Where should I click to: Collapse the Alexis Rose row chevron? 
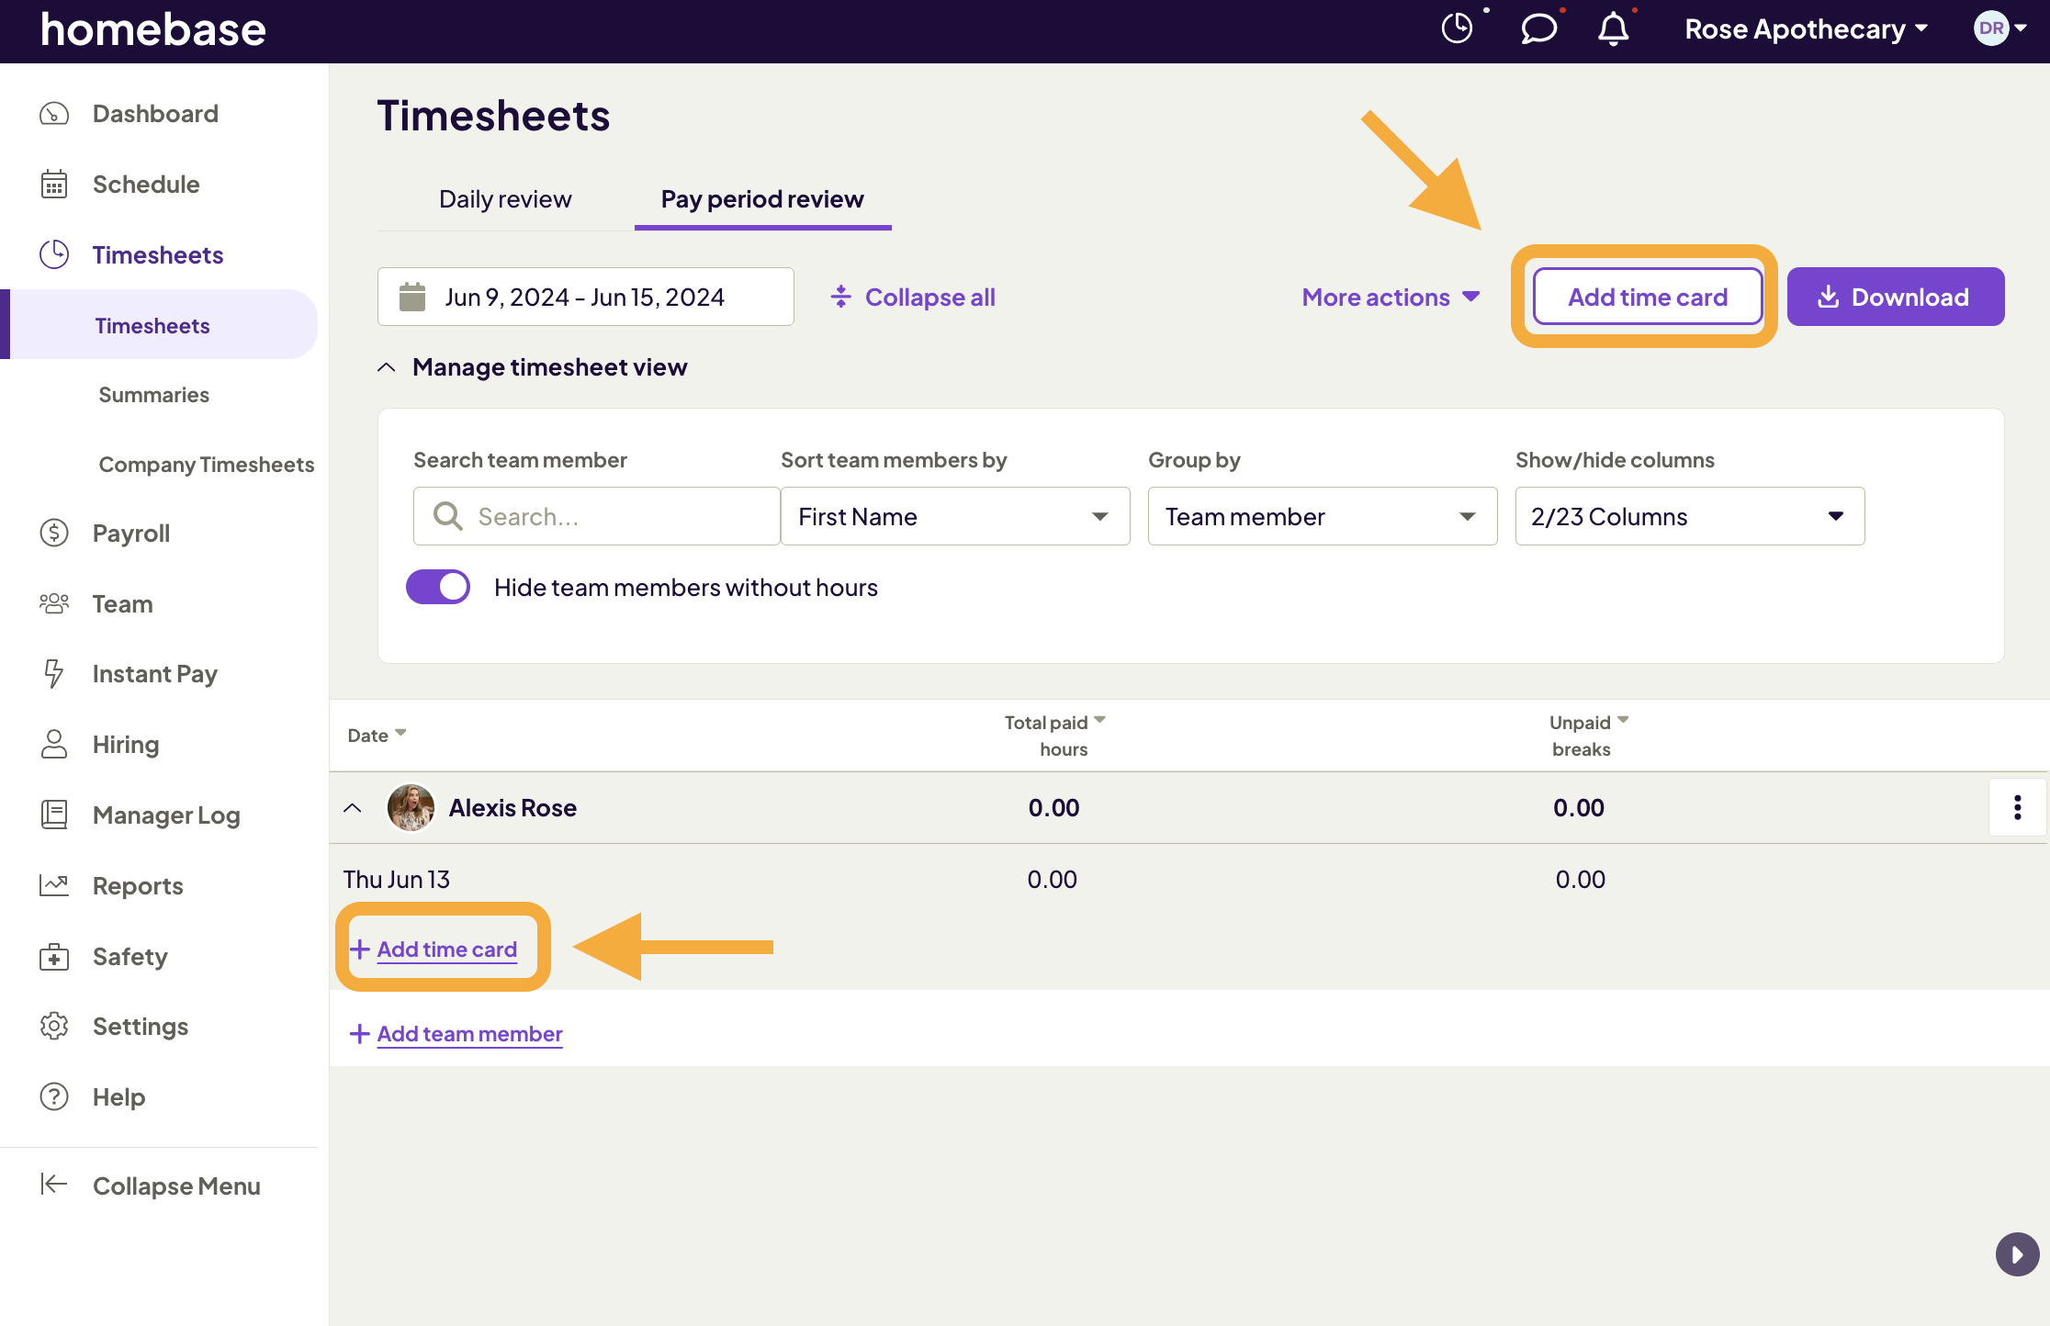(x=353, y=808)
